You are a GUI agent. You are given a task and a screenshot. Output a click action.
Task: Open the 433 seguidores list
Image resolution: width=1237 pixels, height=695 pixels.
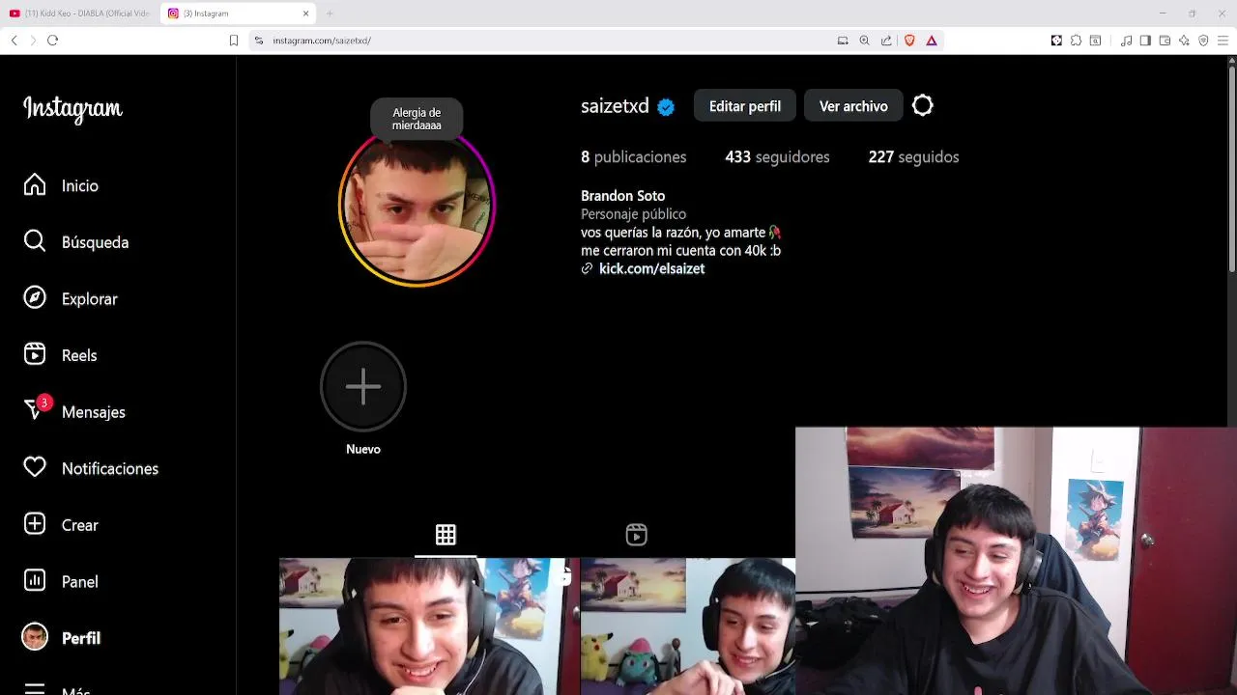pos(778,157)
